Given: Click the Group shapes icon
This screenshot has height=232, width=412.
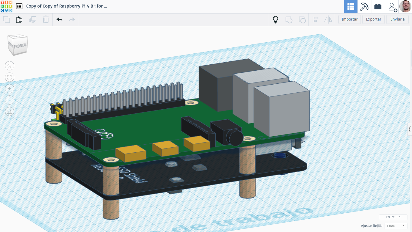Looking at the screenshot, I should pos(289,20).
